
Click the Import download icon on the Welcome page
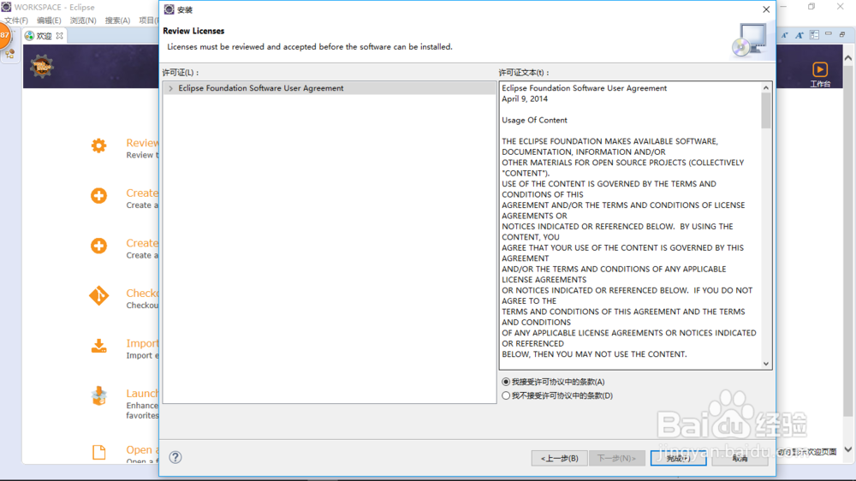(x=98, y=346)
